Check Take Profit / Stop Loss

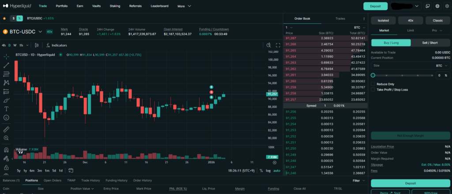coord(373,89)
